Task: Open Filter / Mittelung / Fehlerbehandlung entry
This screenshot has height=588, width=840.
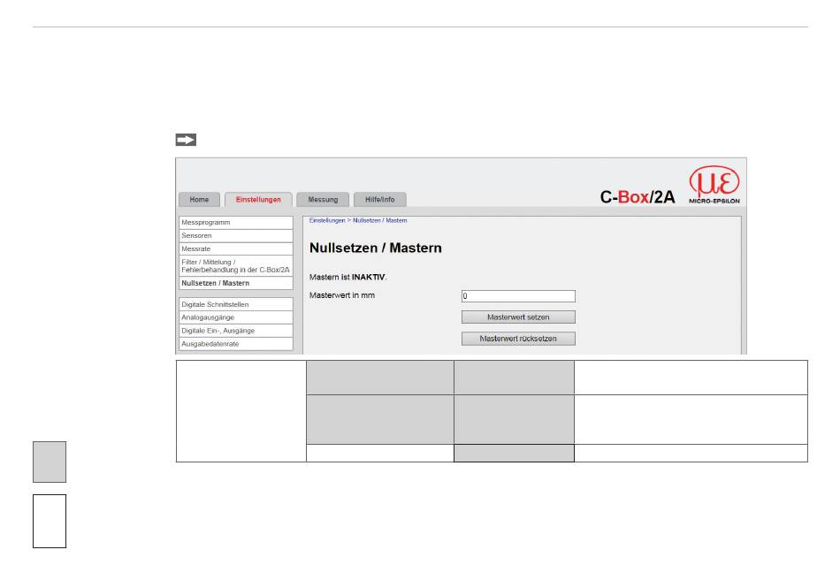Action: (236, 265)
